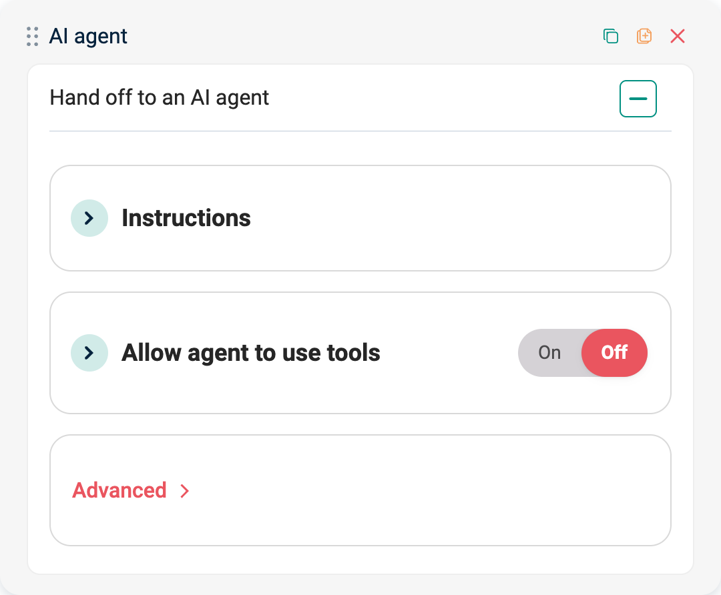Click the Hand off to an AI agent label
The height and width of the screenshot is (595, 721).
click(159, 98)
